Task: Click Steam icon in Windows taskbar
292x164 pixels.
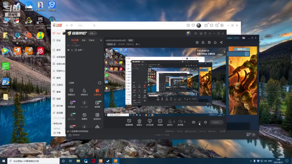Action: click(108, 161)
